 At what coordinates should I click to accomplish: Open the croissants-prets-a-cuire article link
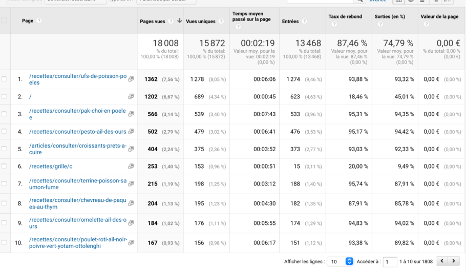point(77,149)
